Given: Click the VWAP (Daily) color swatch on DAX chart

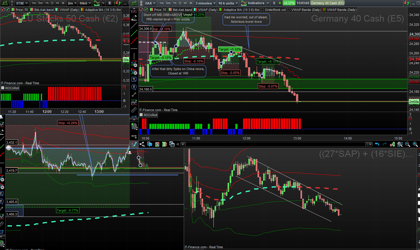Looking at the screenshot, I should 195,10.
